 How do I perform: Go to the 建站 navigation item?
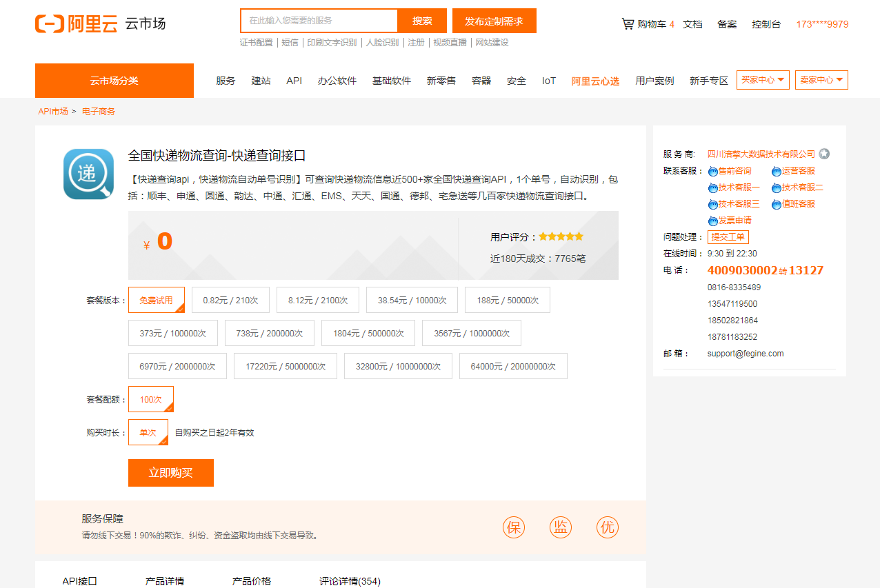pos(261,81)
